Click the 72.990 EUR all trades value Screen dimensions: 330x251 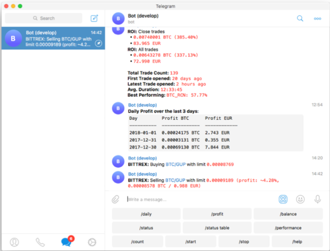(147, 62)
